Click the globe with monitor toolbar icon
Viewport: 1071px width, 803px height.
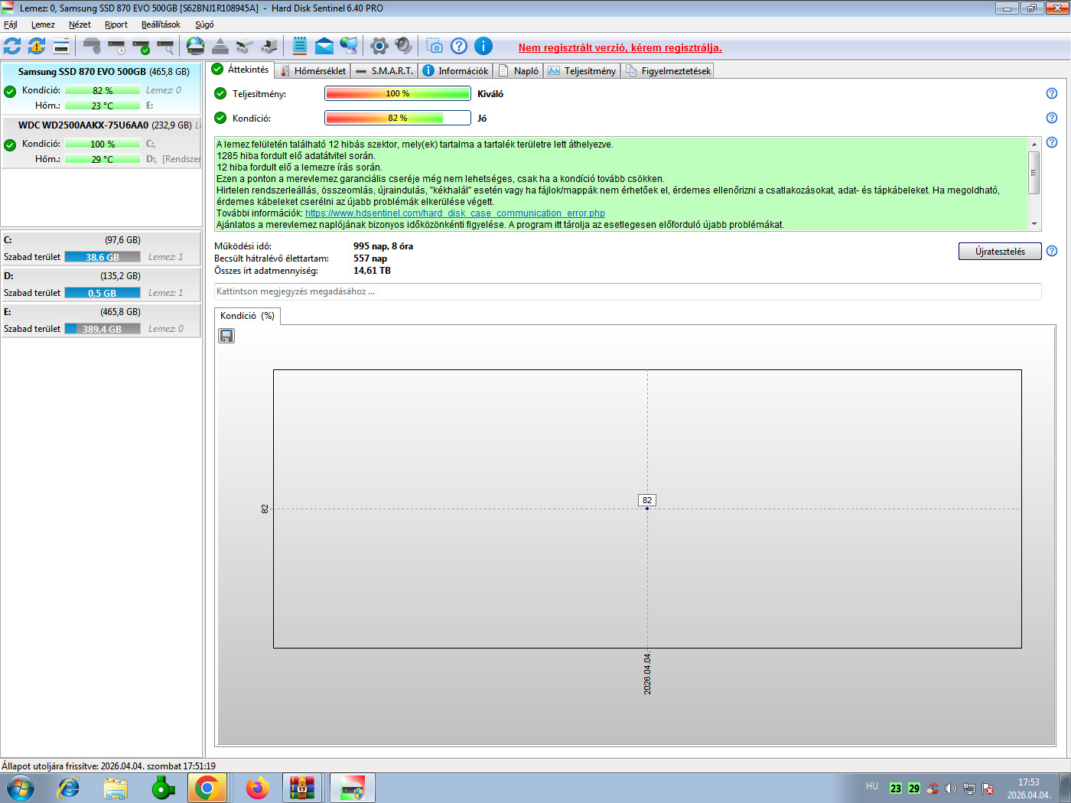(349, 46)
